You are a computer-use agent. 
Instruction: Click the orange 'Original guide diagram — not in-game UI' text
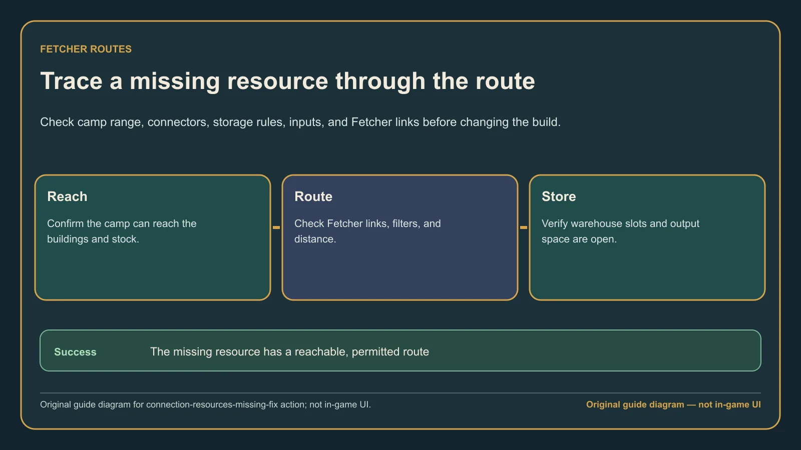coord(673,404)
